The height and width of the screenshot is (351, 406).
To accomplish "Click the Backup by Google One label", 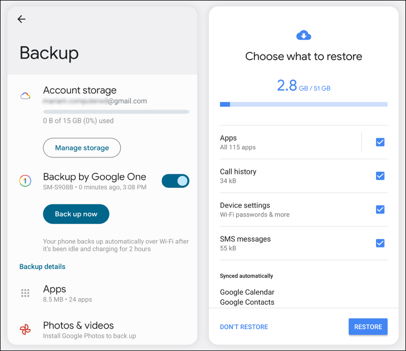I will [x=95, y=177].
